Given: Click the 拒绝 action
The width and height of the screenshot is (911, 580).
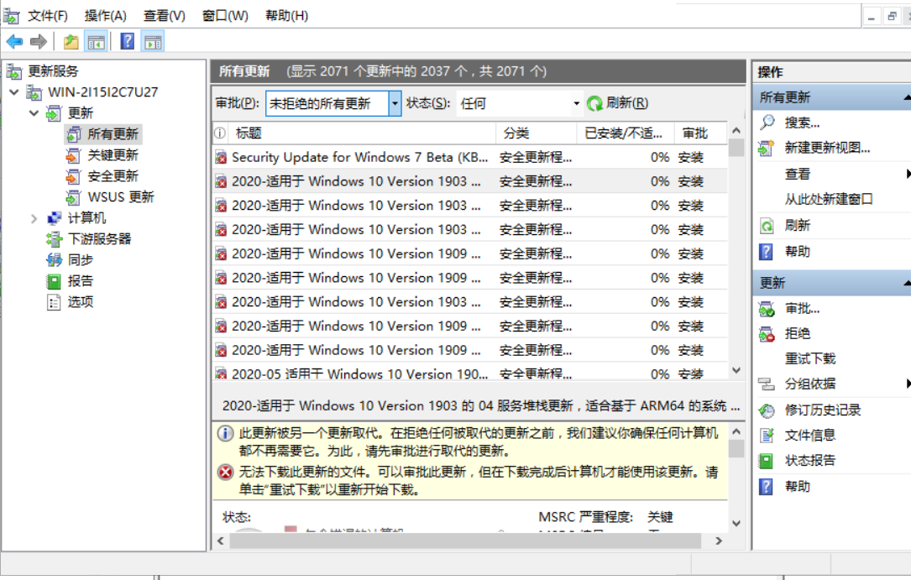Looking at the screenshot, I should [x=797, y=334].
